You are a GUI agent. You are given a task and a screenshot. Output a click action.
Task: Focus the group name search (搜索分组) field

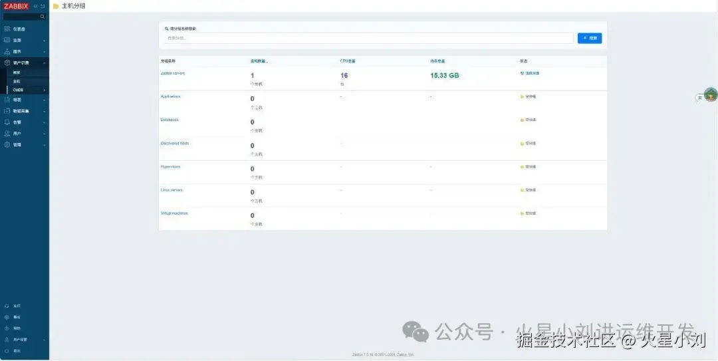click(x=368, y=38)
